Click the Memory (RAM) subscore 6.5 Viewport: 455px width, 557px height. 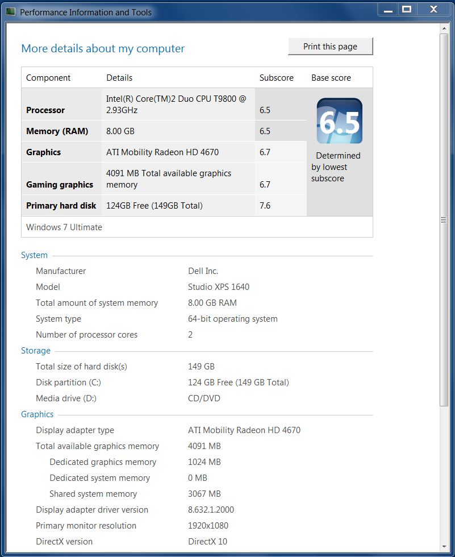265,131
